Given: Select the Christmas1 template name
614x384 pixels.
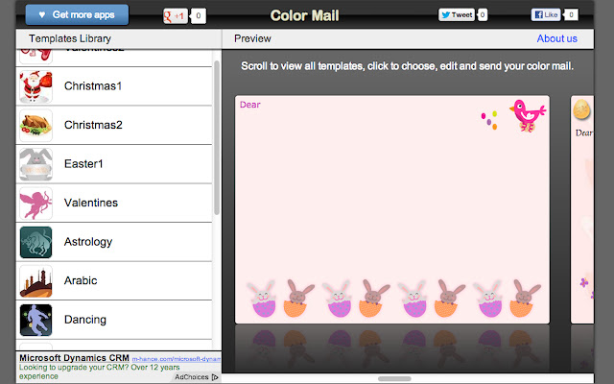Looking at the screenshot, I should (x=93, y=86).
